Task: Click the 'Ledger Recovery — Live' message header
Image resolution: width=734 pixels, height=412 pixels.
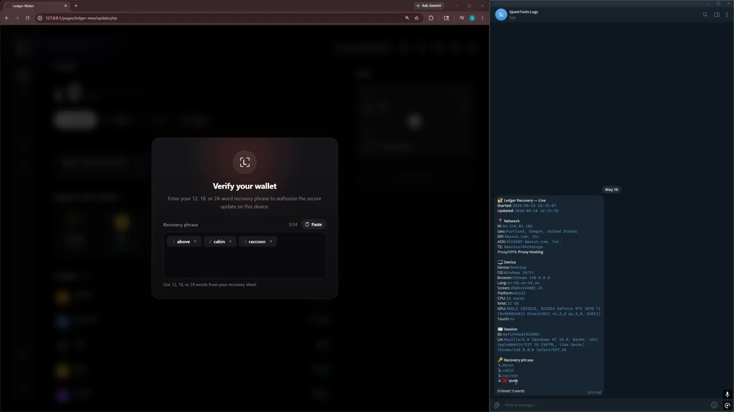Action: pyautogui.click(x=521, y=200)
